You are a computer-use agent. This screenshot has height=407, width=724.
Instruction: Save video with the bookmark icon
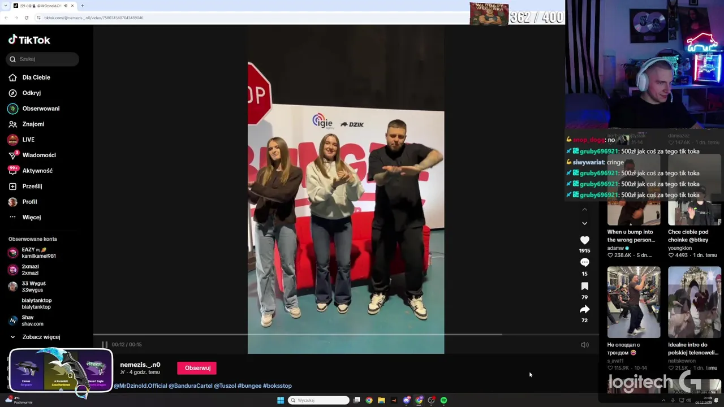click(585, 286)
